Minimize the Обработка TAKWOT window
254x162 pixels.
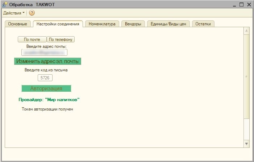pyautogui.click(x=232, y=5)
